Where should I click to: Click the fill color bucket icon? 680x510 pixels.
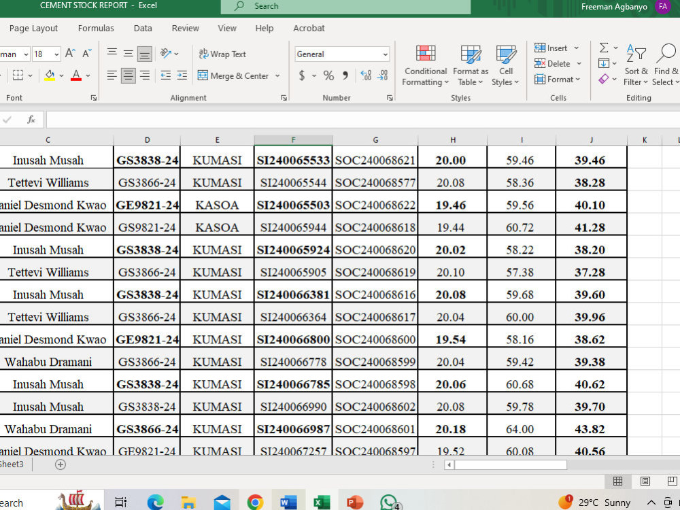click(x=50, y=75)
